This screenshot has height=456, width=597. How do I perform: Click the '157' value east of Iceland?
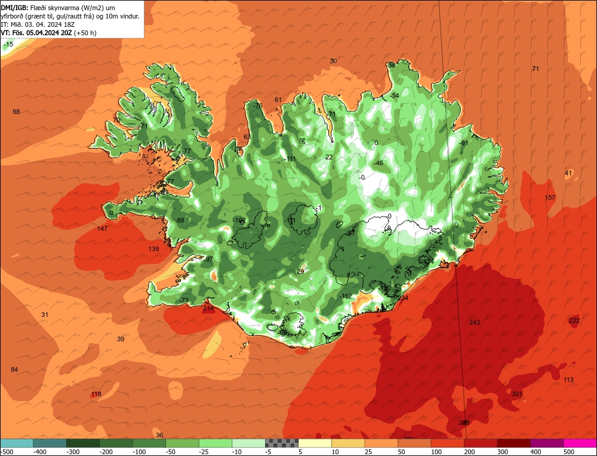click(x=550, y=198)
